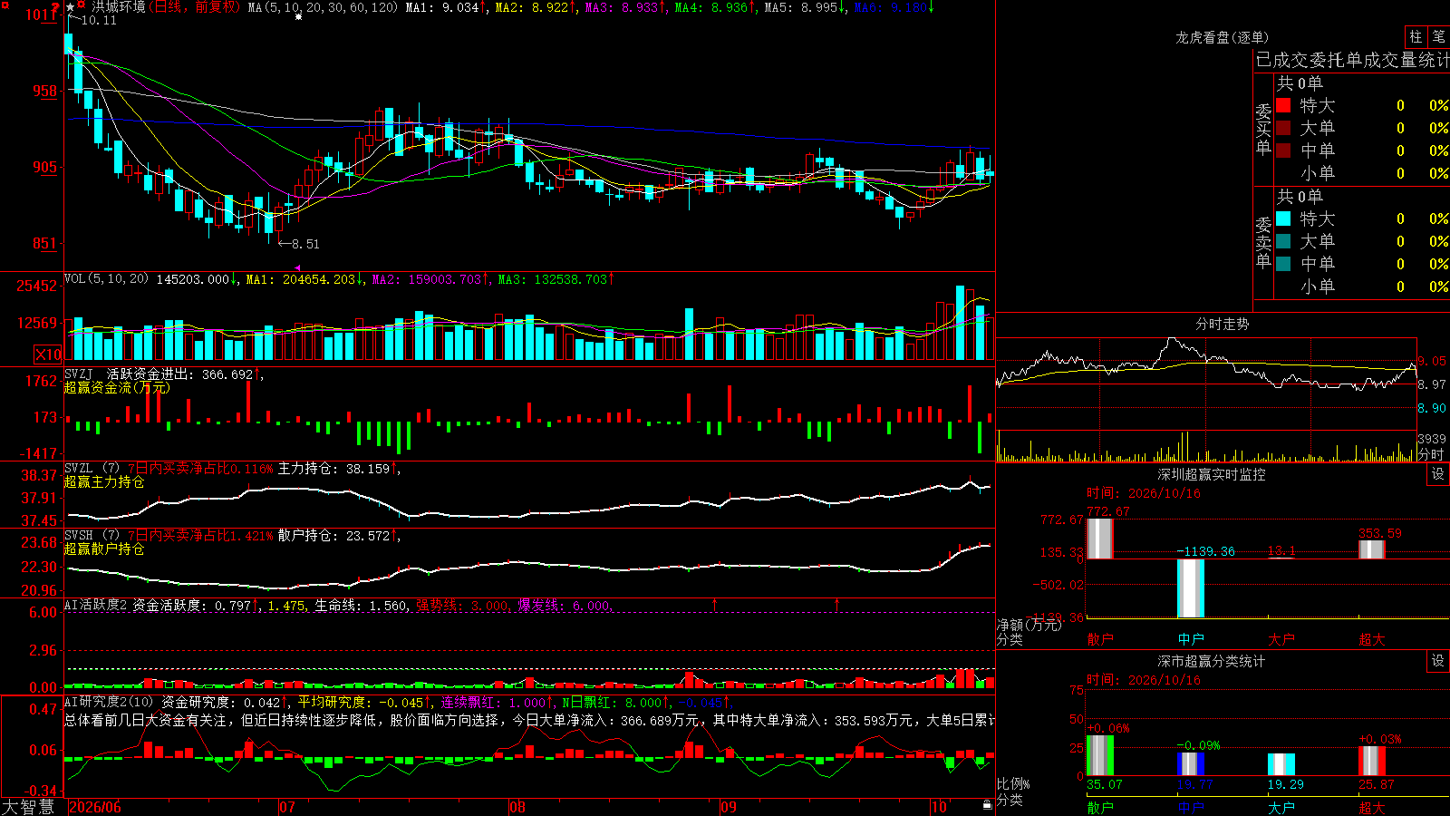Click the magenta arrow marker above VOL panel

click(x=298, y=268)
